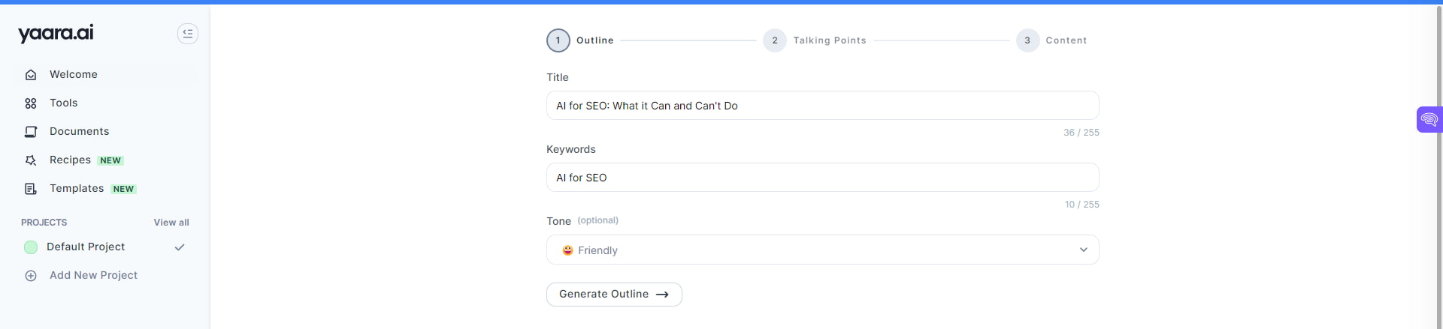Image resolution: width=1443 pixels, height=329 pixels.
Task: Open the purple chat widget icon
Action: (1429, 119)
